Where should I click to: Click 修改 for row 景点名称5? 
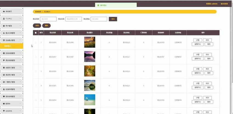(207, 83)
